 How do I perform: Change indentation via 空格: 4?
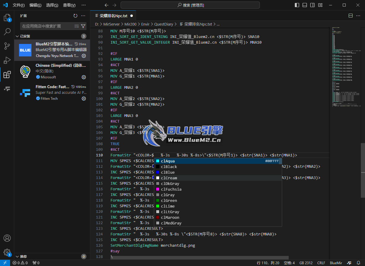[289, 263]
